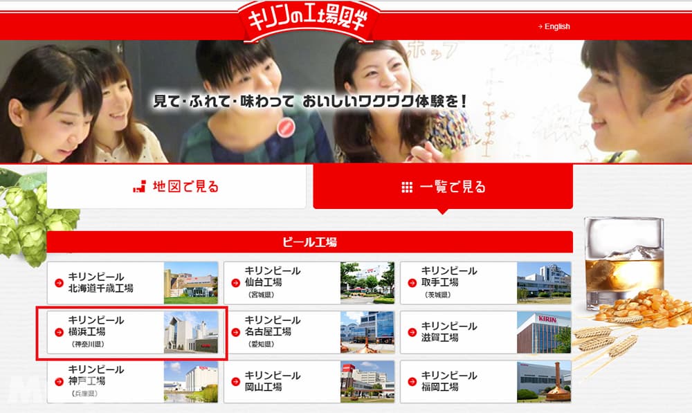
Task: Click red arrow icon for 名古屋工場
Action: click(236, 332)
